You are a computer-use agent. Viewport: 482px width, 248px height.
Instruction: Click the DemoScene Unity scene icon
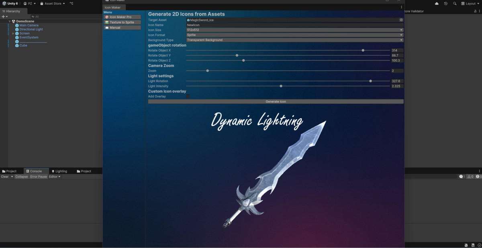pos(14,21)
